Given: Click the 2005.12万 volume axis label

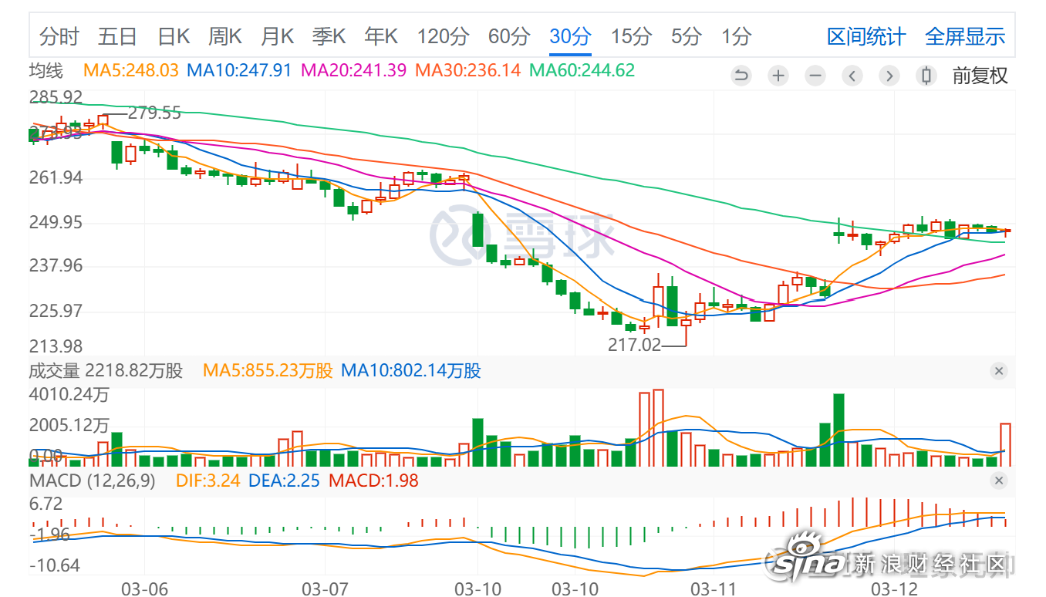Looking at the screenshot, I should pos(69,425).
